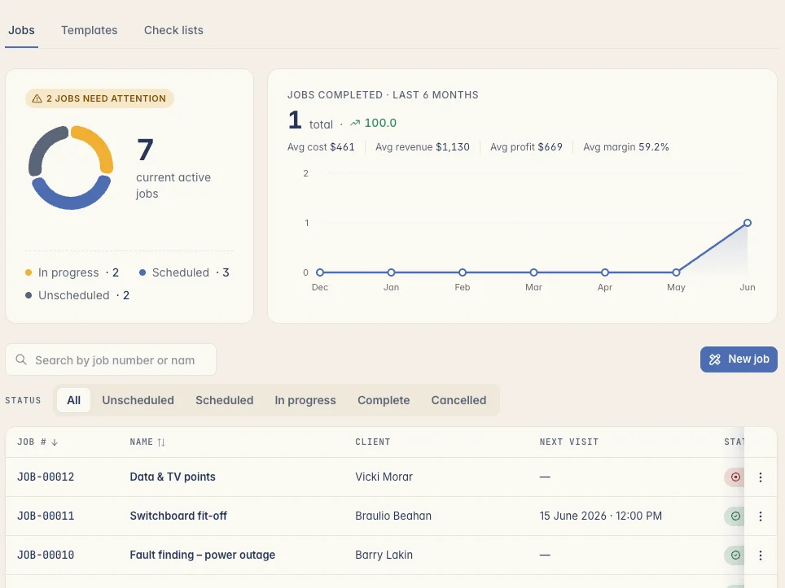This screenshot has width=785, height=588.
Task: Sort by Name using the sort arrows
Action: pyautogui.click(x=160, y=442)
